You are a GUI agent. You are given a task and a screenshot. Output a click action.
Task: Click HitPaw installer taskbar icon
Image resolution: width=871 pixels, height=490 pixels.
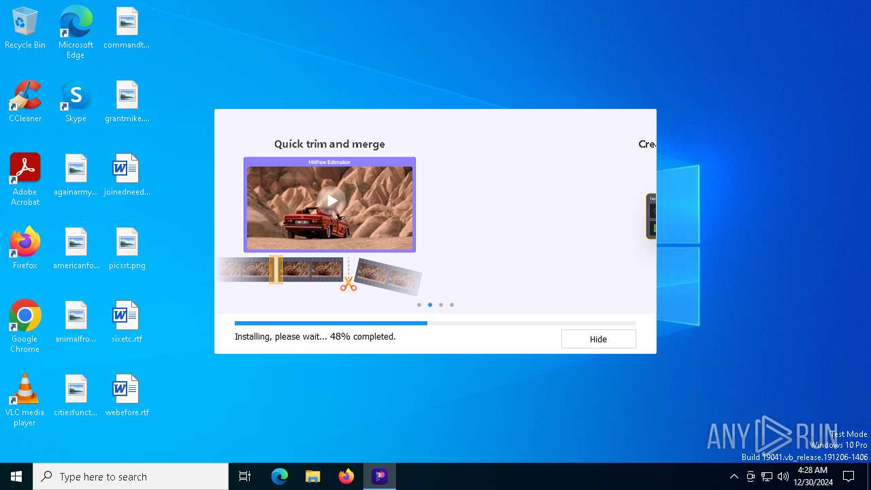click(380, 476)
